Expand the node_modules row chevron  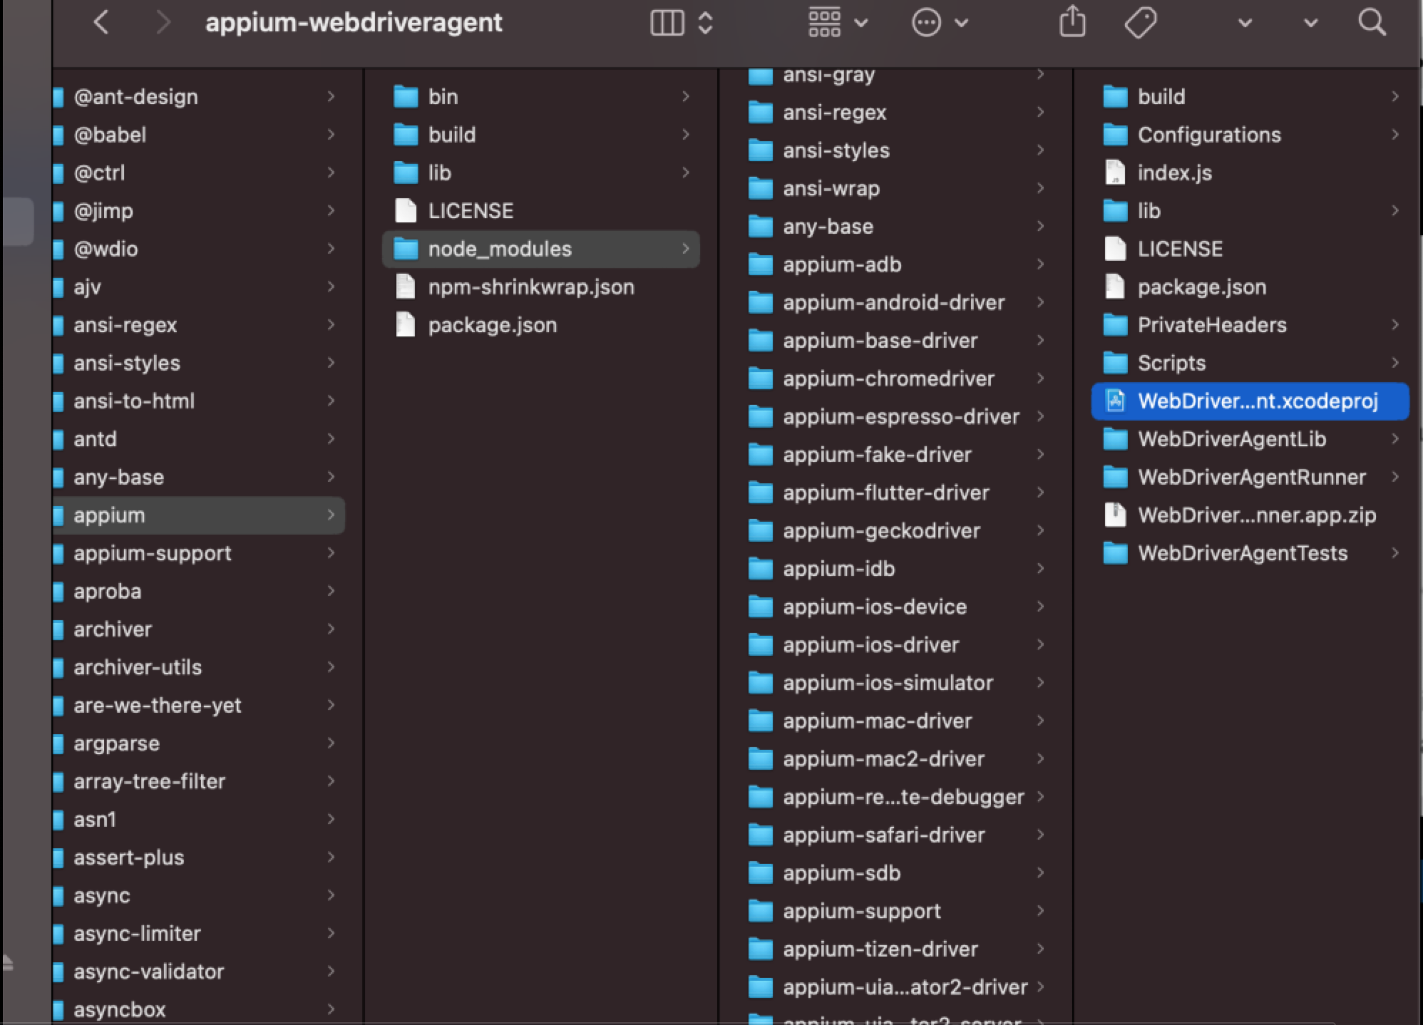click(685, 249)
